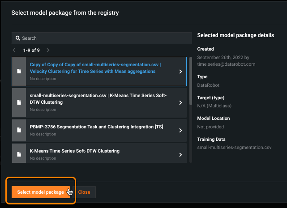Close the model package dialog
Image resolution: width=287 pixels, height=208 pixels.
84,192
